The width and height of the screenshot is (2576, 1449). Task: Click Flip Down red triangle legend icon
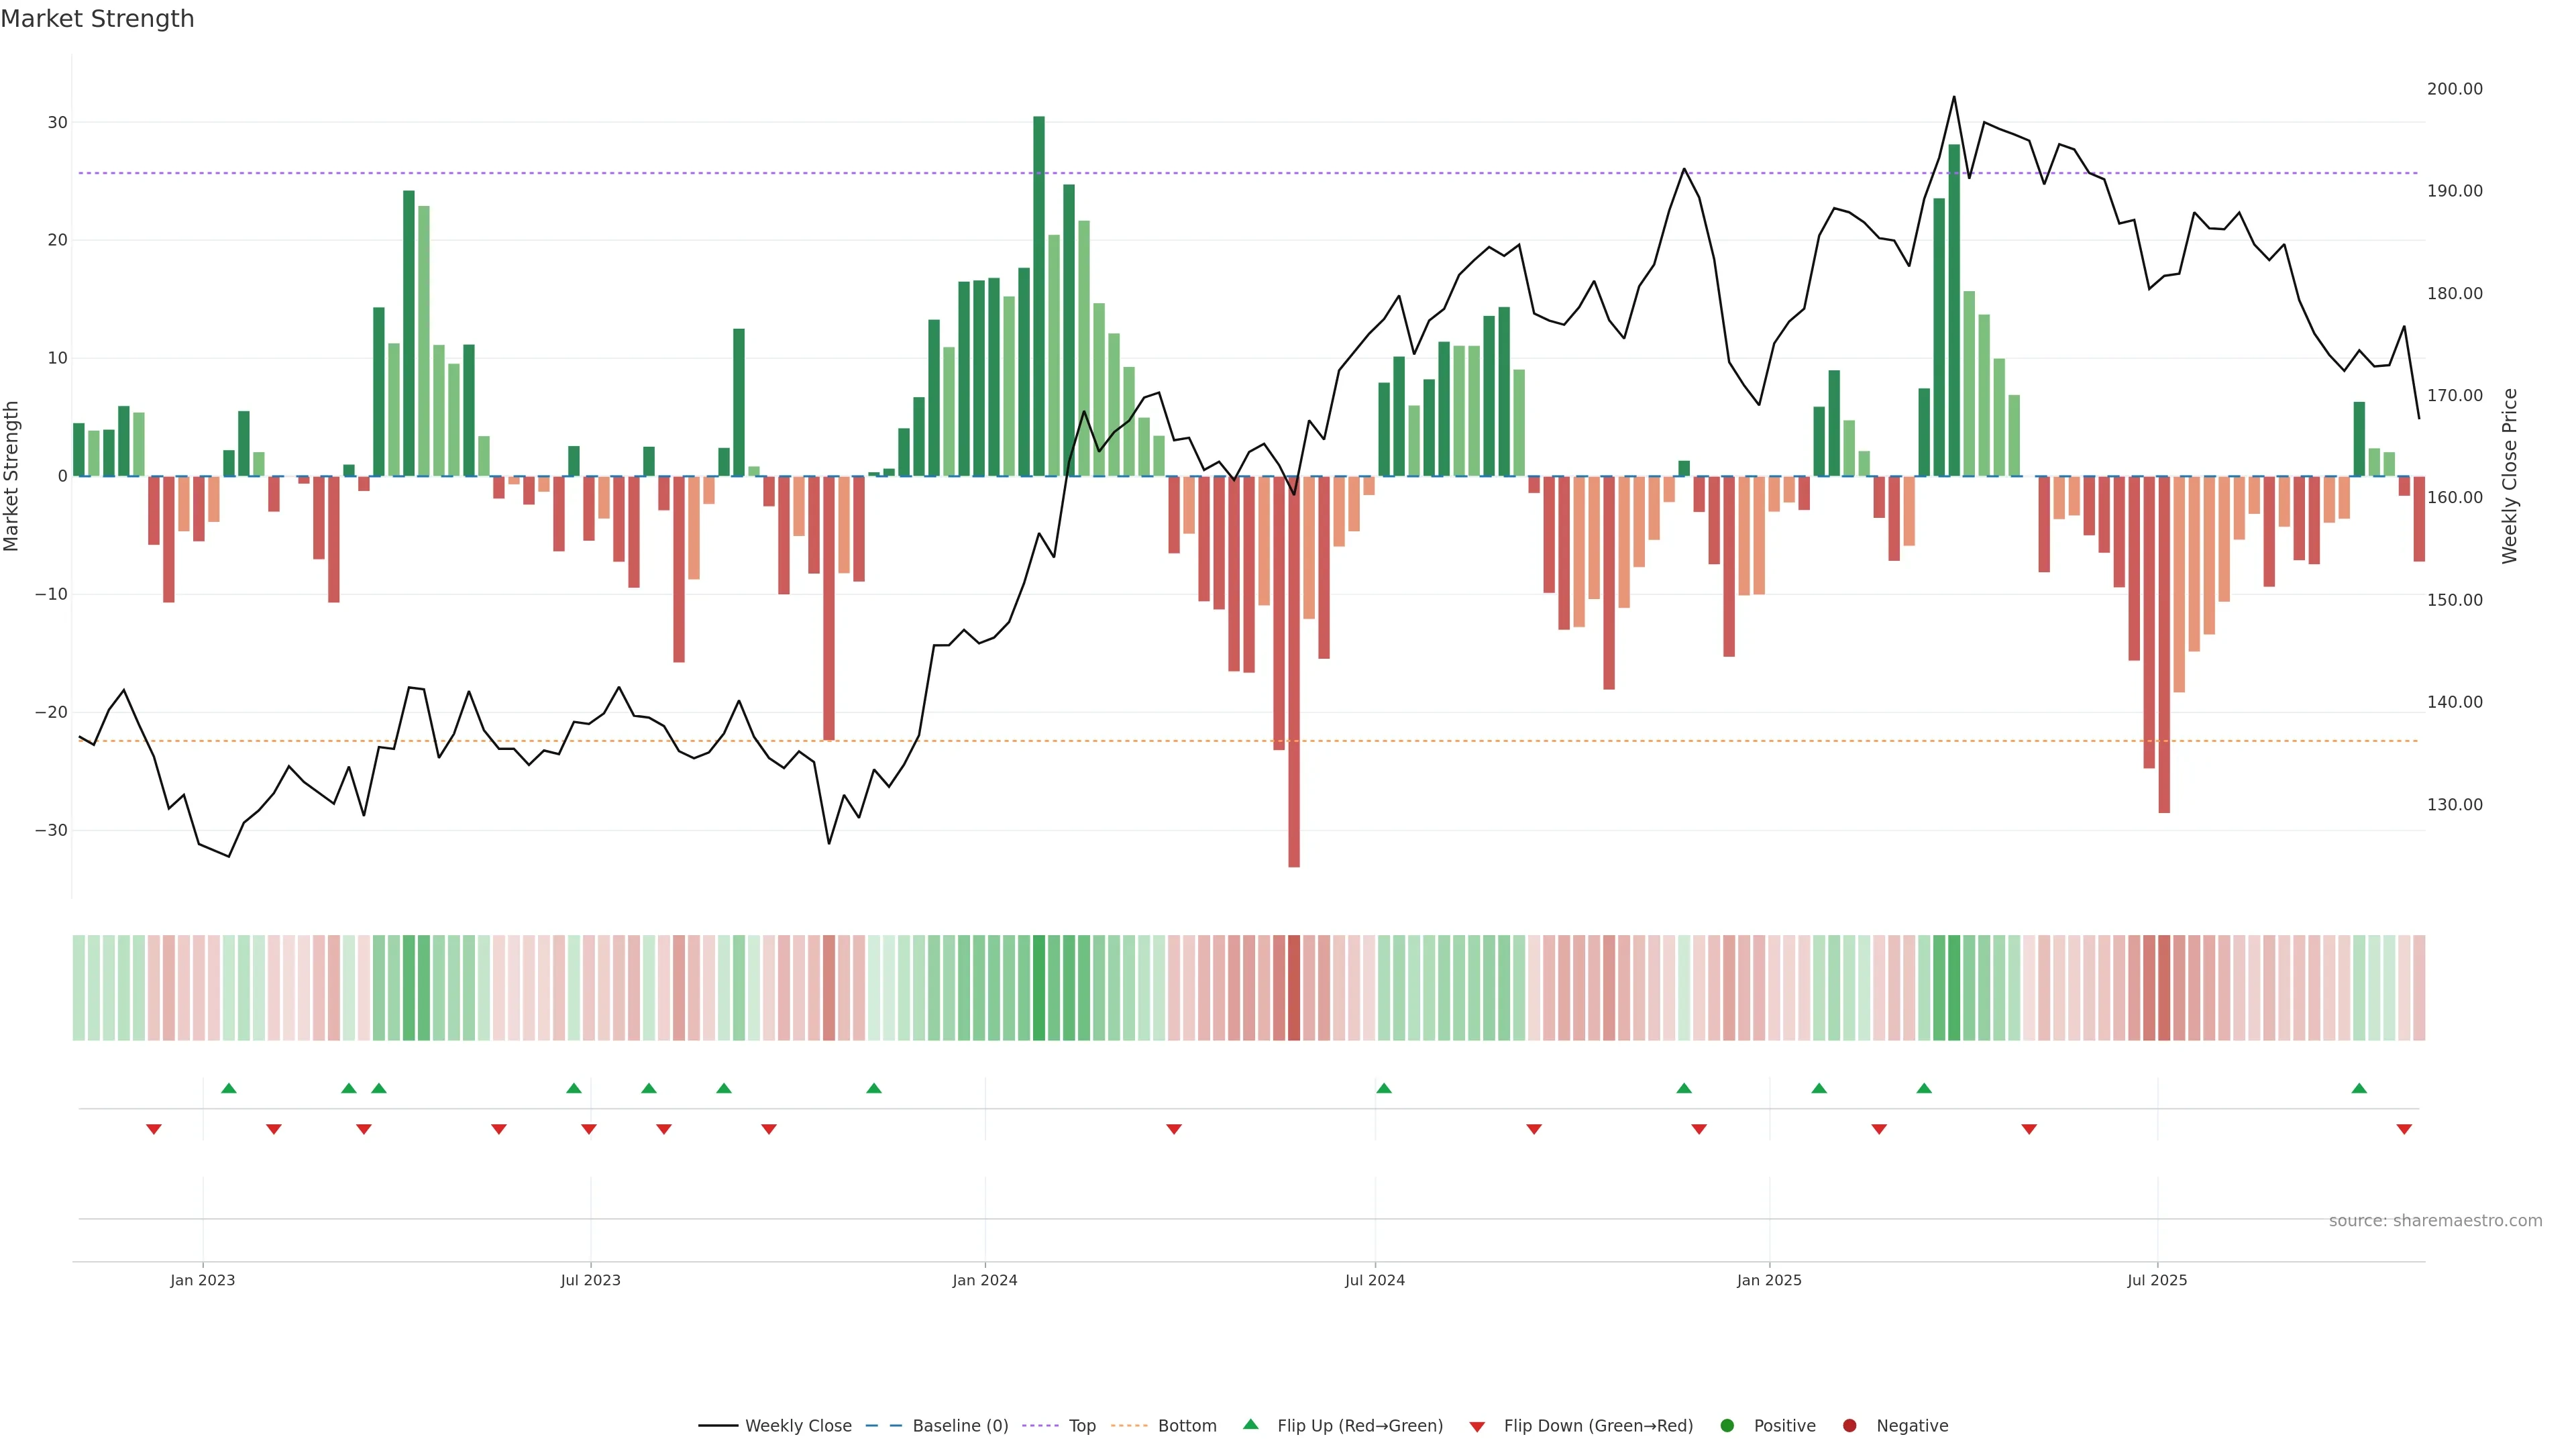click(x=1477, y=1426)
